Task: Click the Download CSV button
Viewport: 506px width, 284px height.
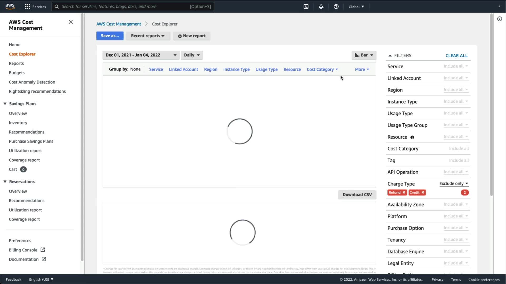Action: tap(357, 195)
